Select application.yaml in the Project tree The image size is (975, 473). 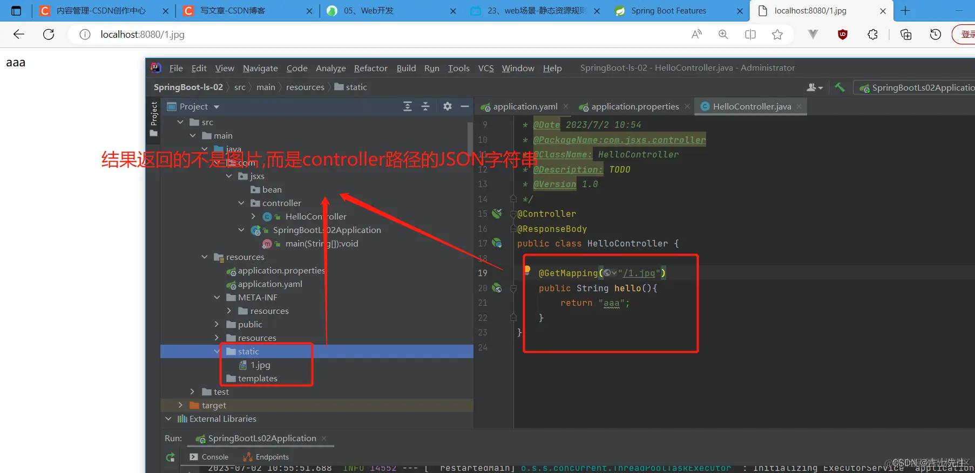(265, 284)
